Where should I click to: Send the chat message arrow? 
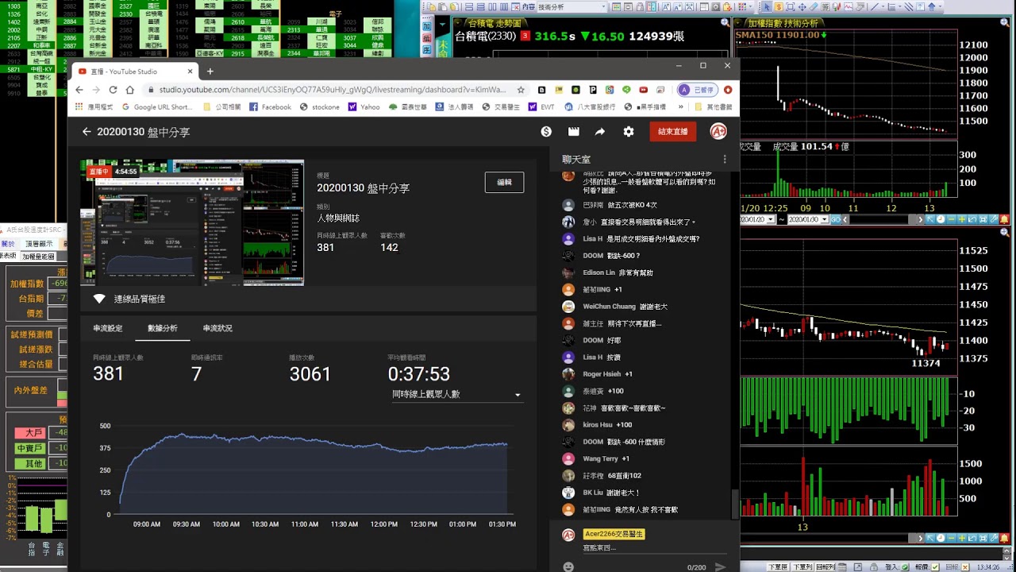point(720,566)
